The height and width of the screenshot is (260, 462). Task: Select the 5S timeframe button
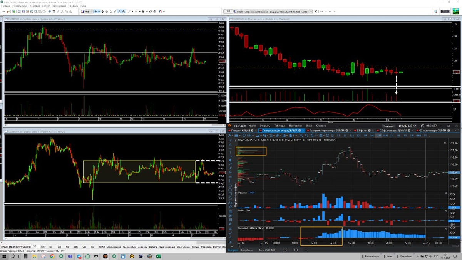345,135
